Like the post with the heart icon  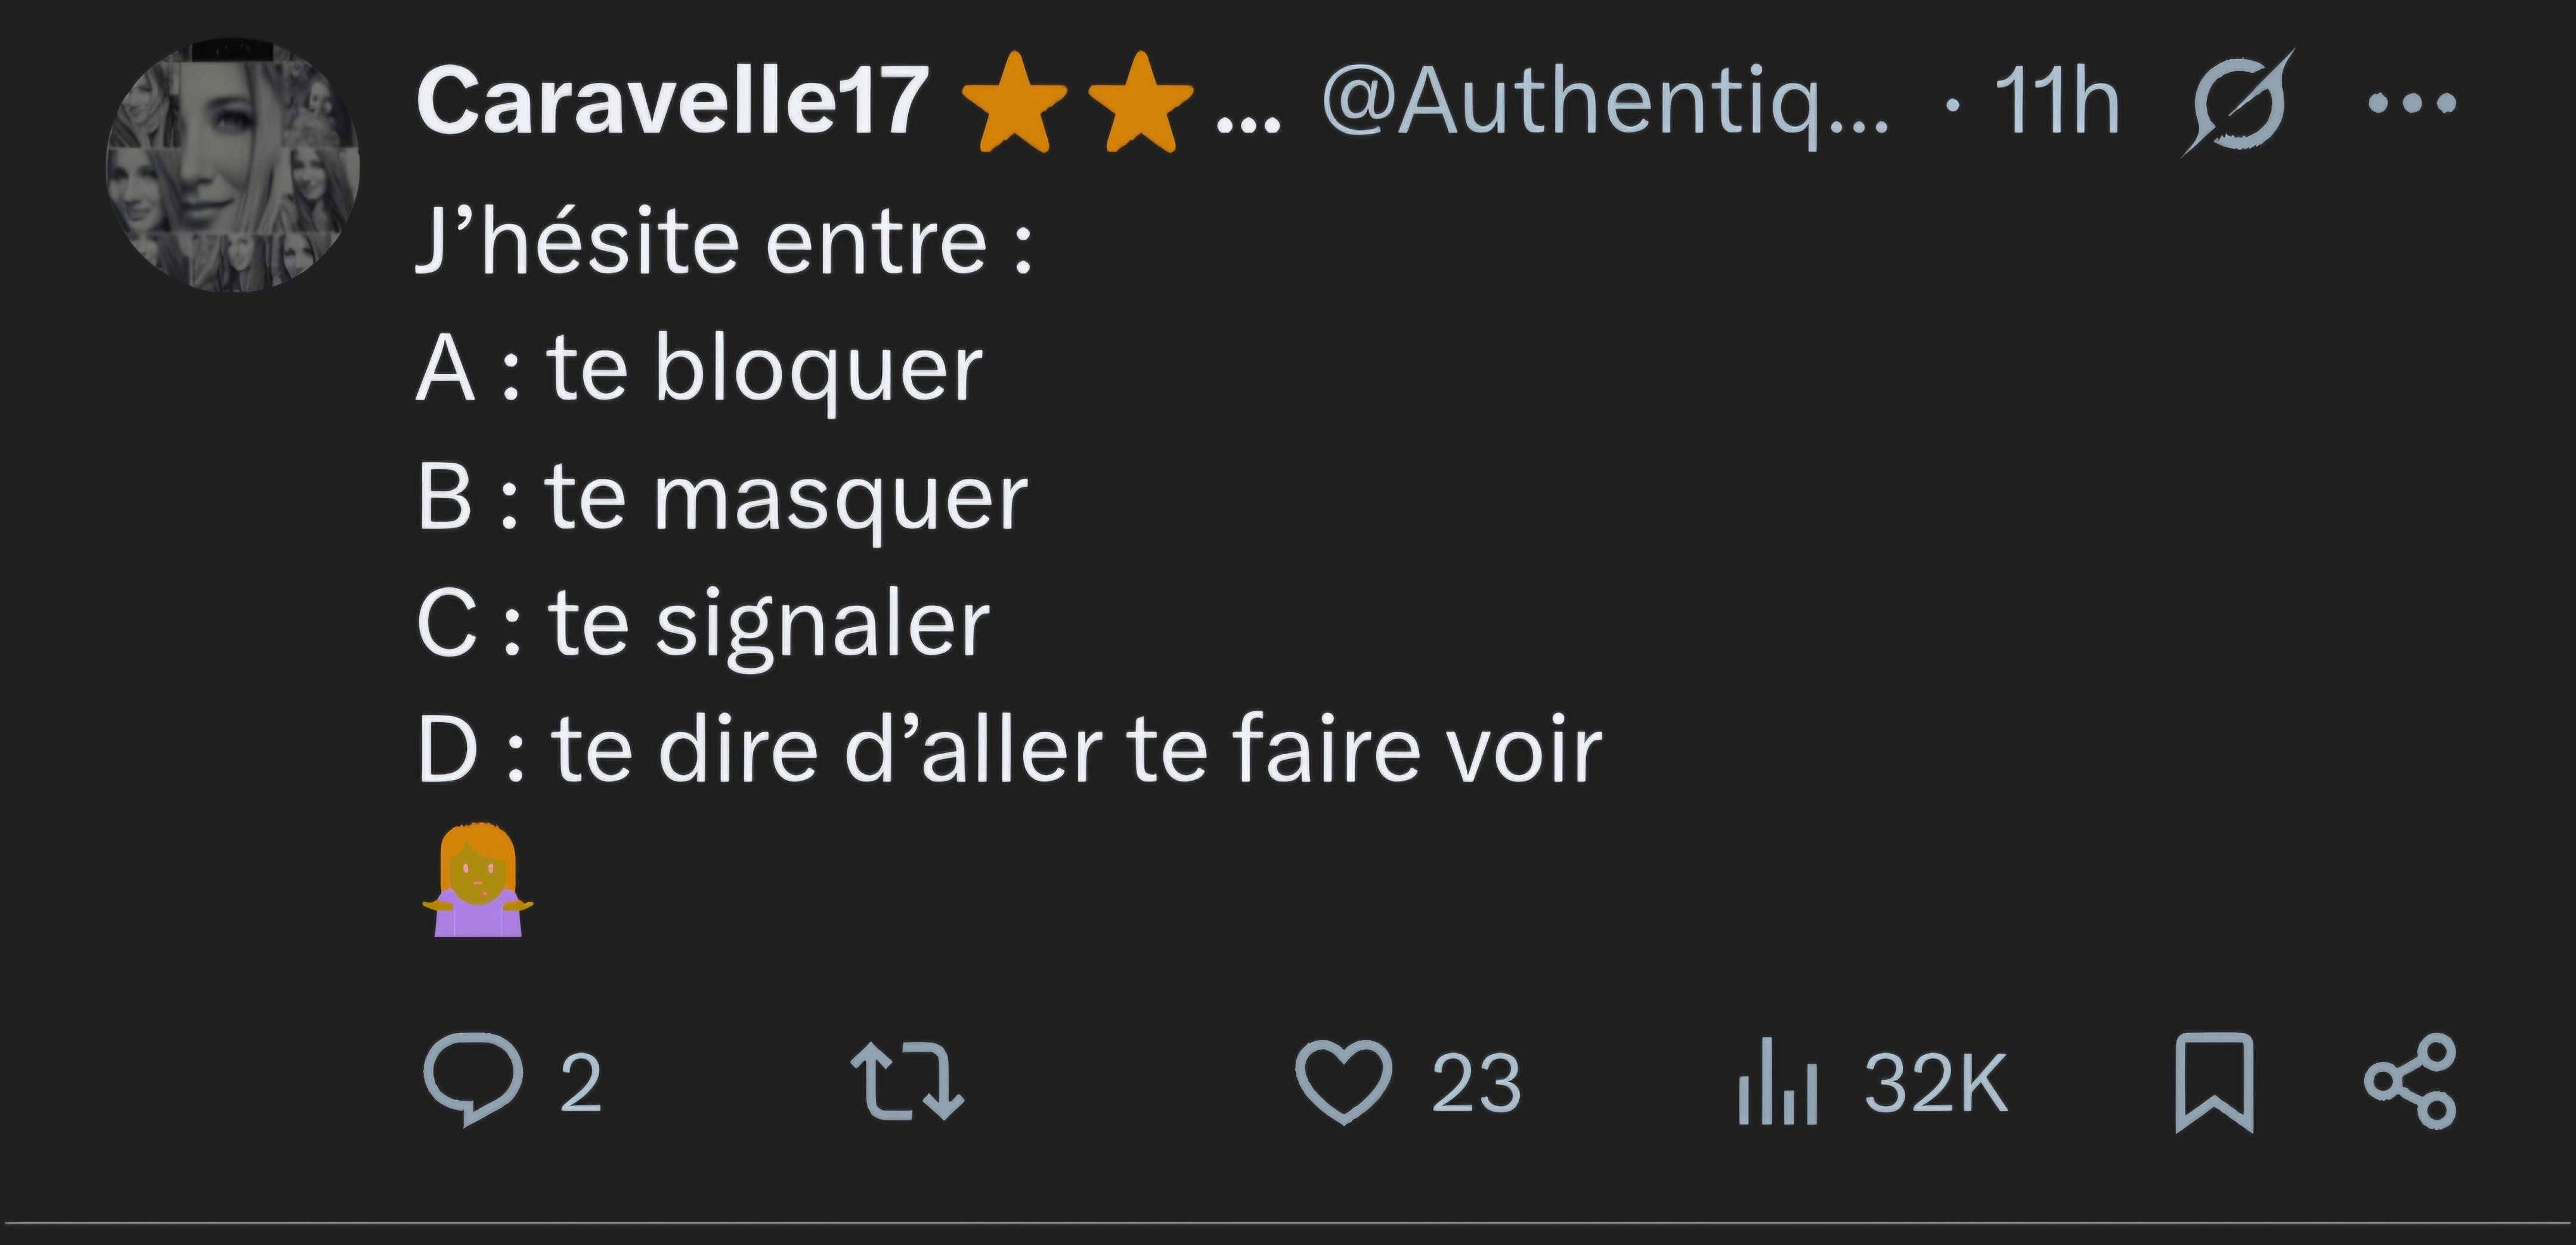pyautogui.click(x=1343, y=1081)
